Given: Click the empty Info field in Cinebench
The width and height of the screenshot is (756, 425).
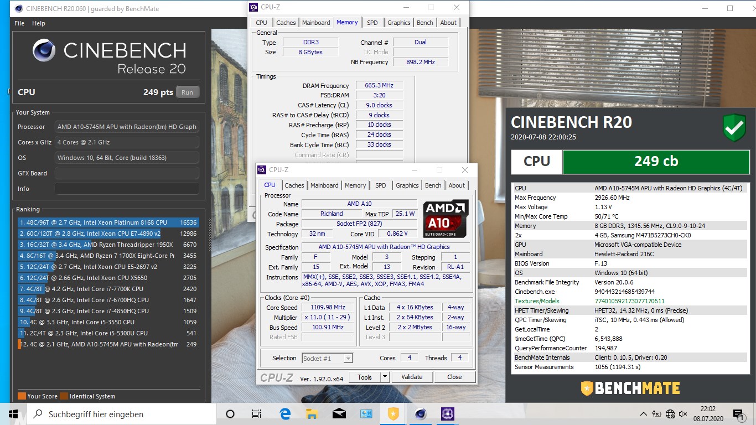Looking at the screenshot, I should click(127, 189).
